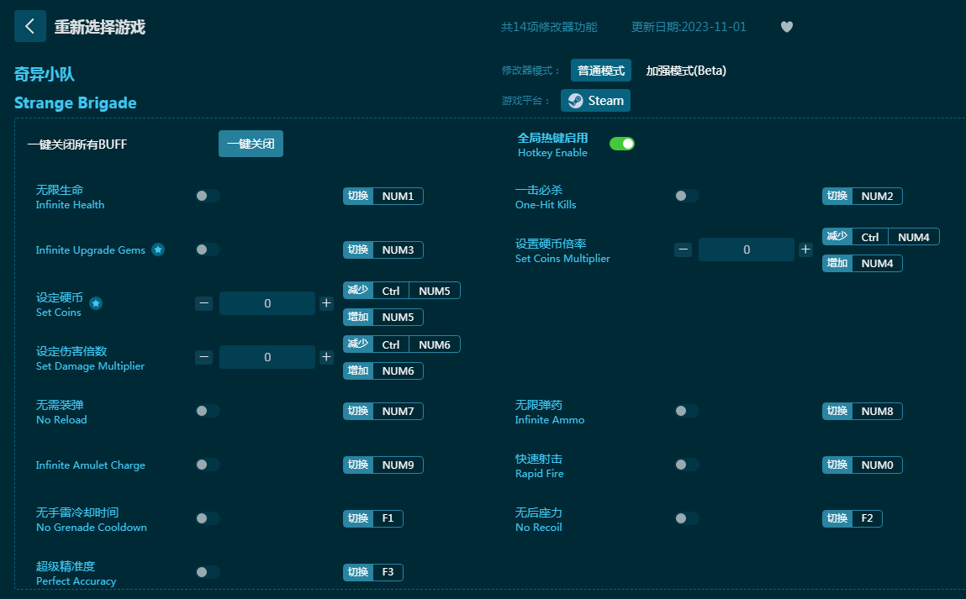Click the heart favorite icon

click(787, 27)
